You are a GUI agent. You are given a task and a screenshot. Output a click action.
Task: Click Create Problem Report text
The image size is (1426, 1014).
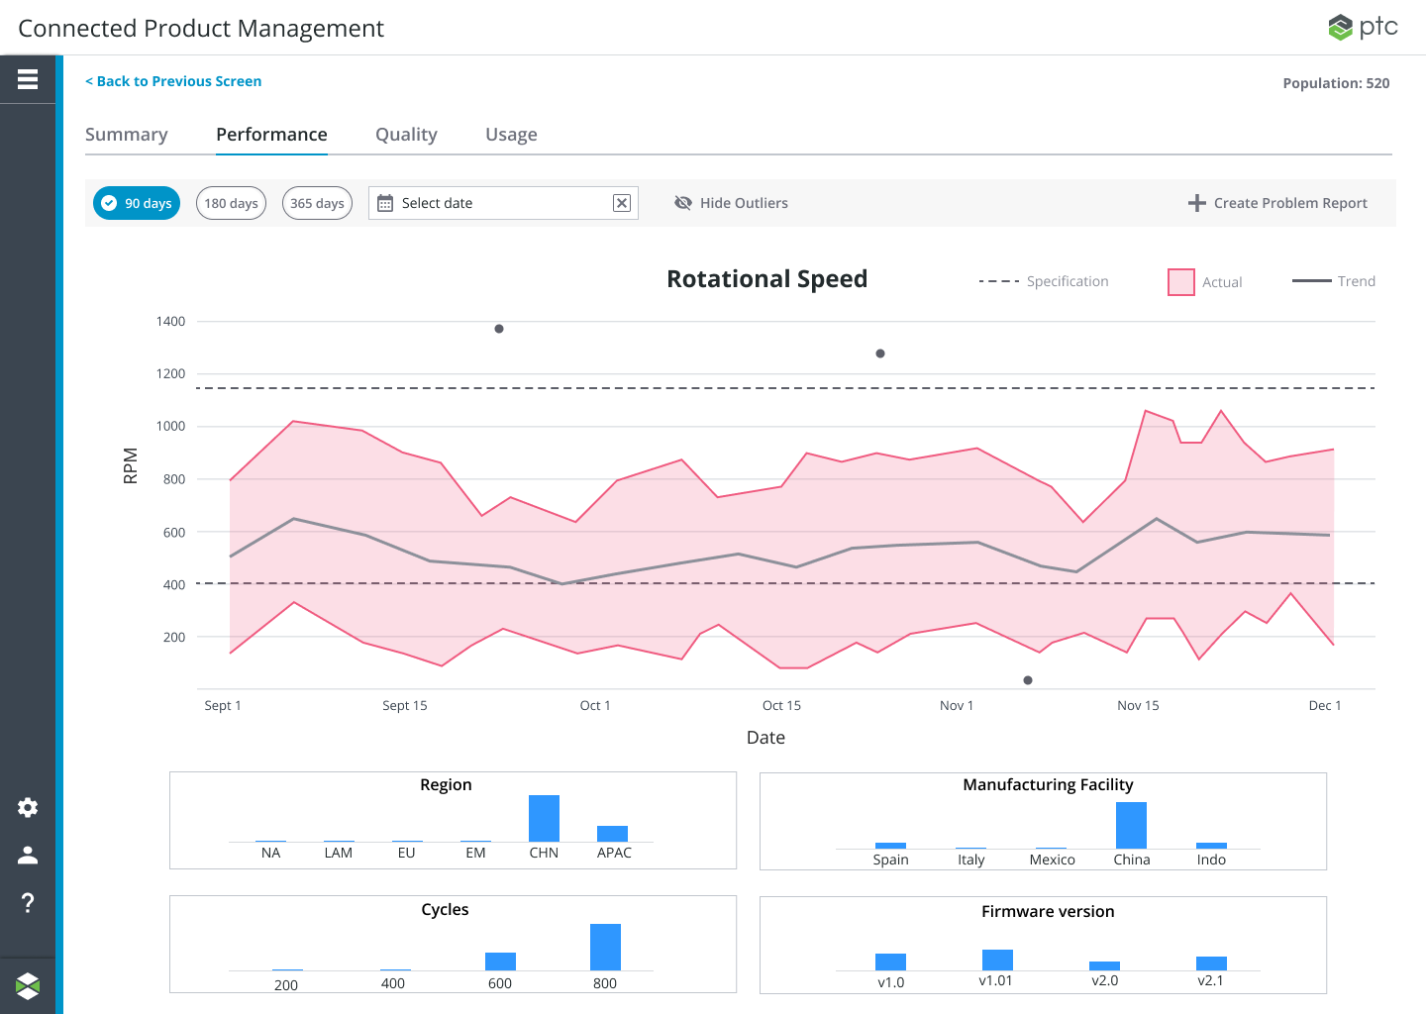(1290, 203)
